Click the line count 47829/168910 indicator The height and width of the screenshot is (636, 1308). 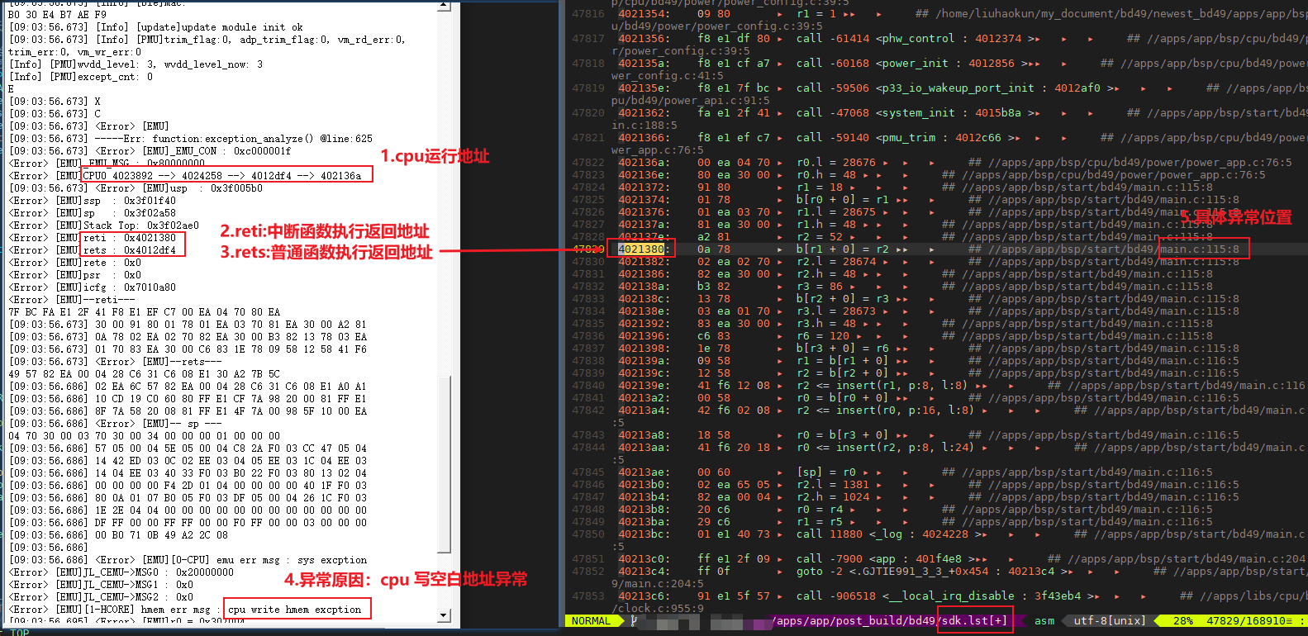(1249, 620)
